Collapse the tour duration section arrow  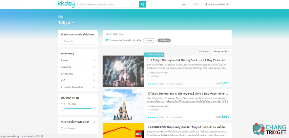[x=94, y=122]
